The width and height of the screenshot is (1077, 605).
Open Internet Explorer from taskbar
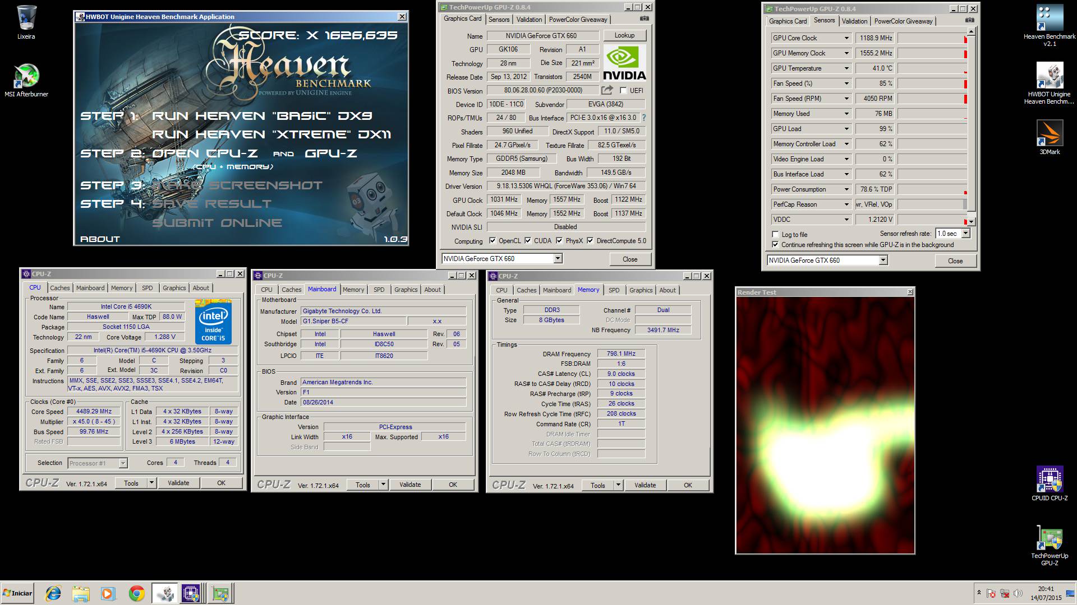click(x=53, y=593)
